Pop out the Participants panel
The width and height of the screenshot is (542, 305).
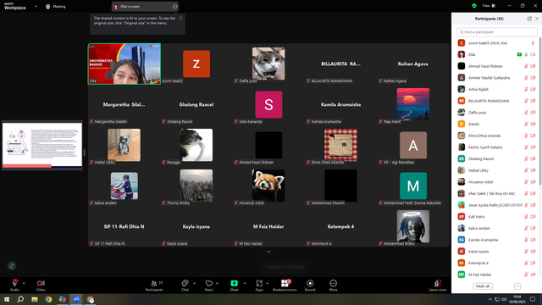tap(529, 19)
